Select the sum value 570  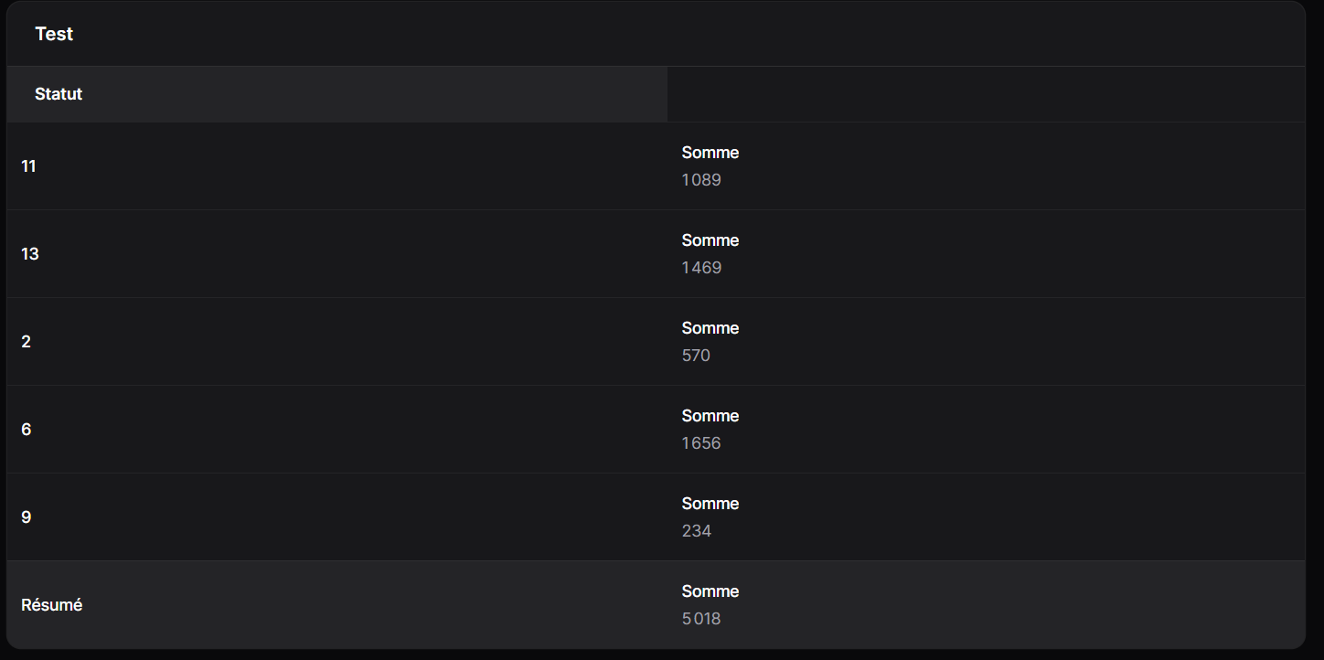click(696, 356)
